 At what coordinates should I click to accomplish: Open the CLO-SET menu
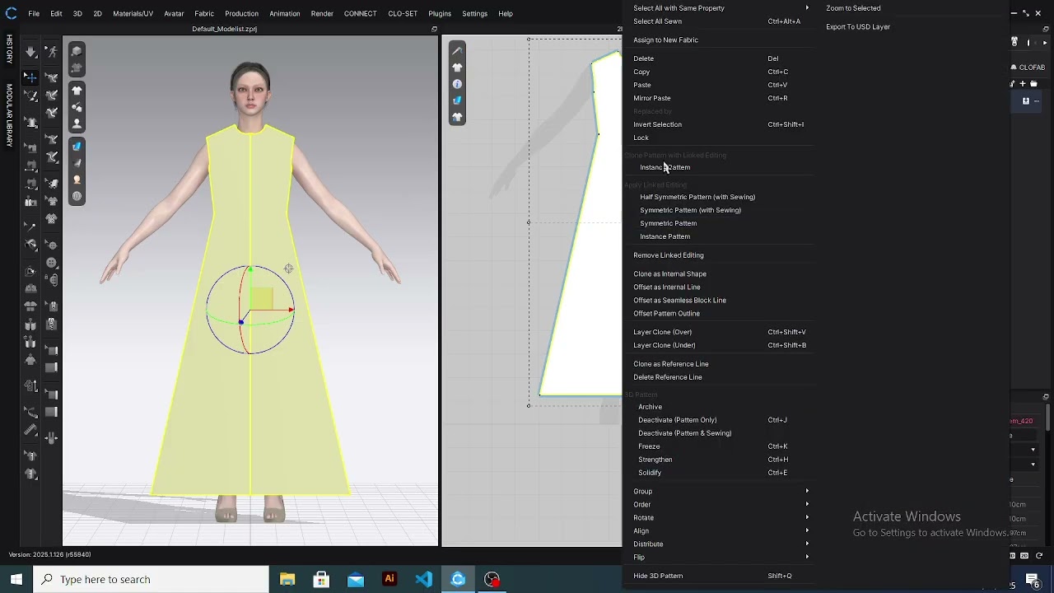click(403, 14)
